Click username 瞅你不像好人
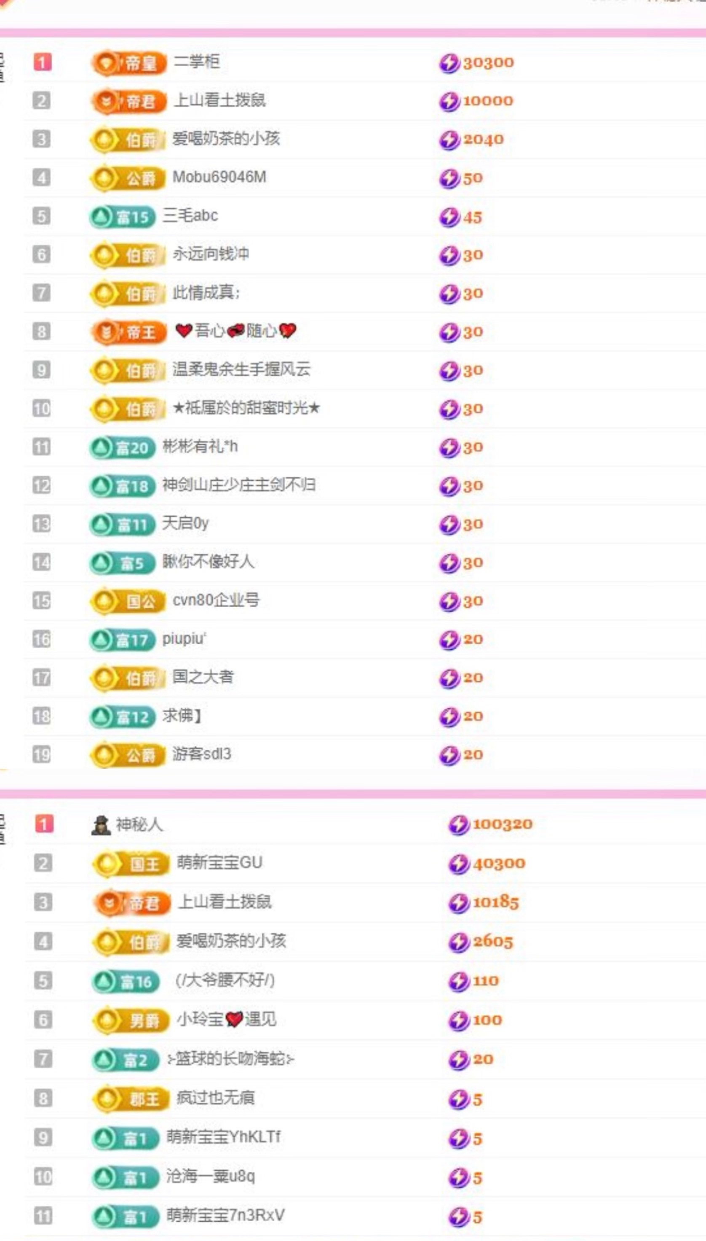Screen dimensions: 706x1241 [x=209, y=562]
